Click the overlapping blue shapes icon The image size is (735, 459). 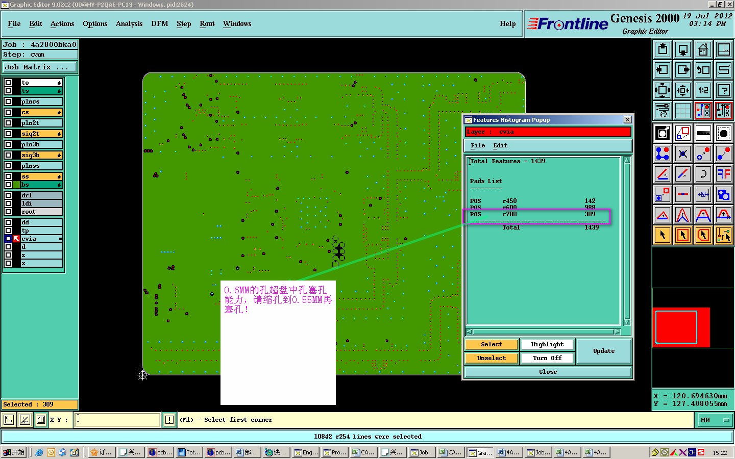pos(723,194)
